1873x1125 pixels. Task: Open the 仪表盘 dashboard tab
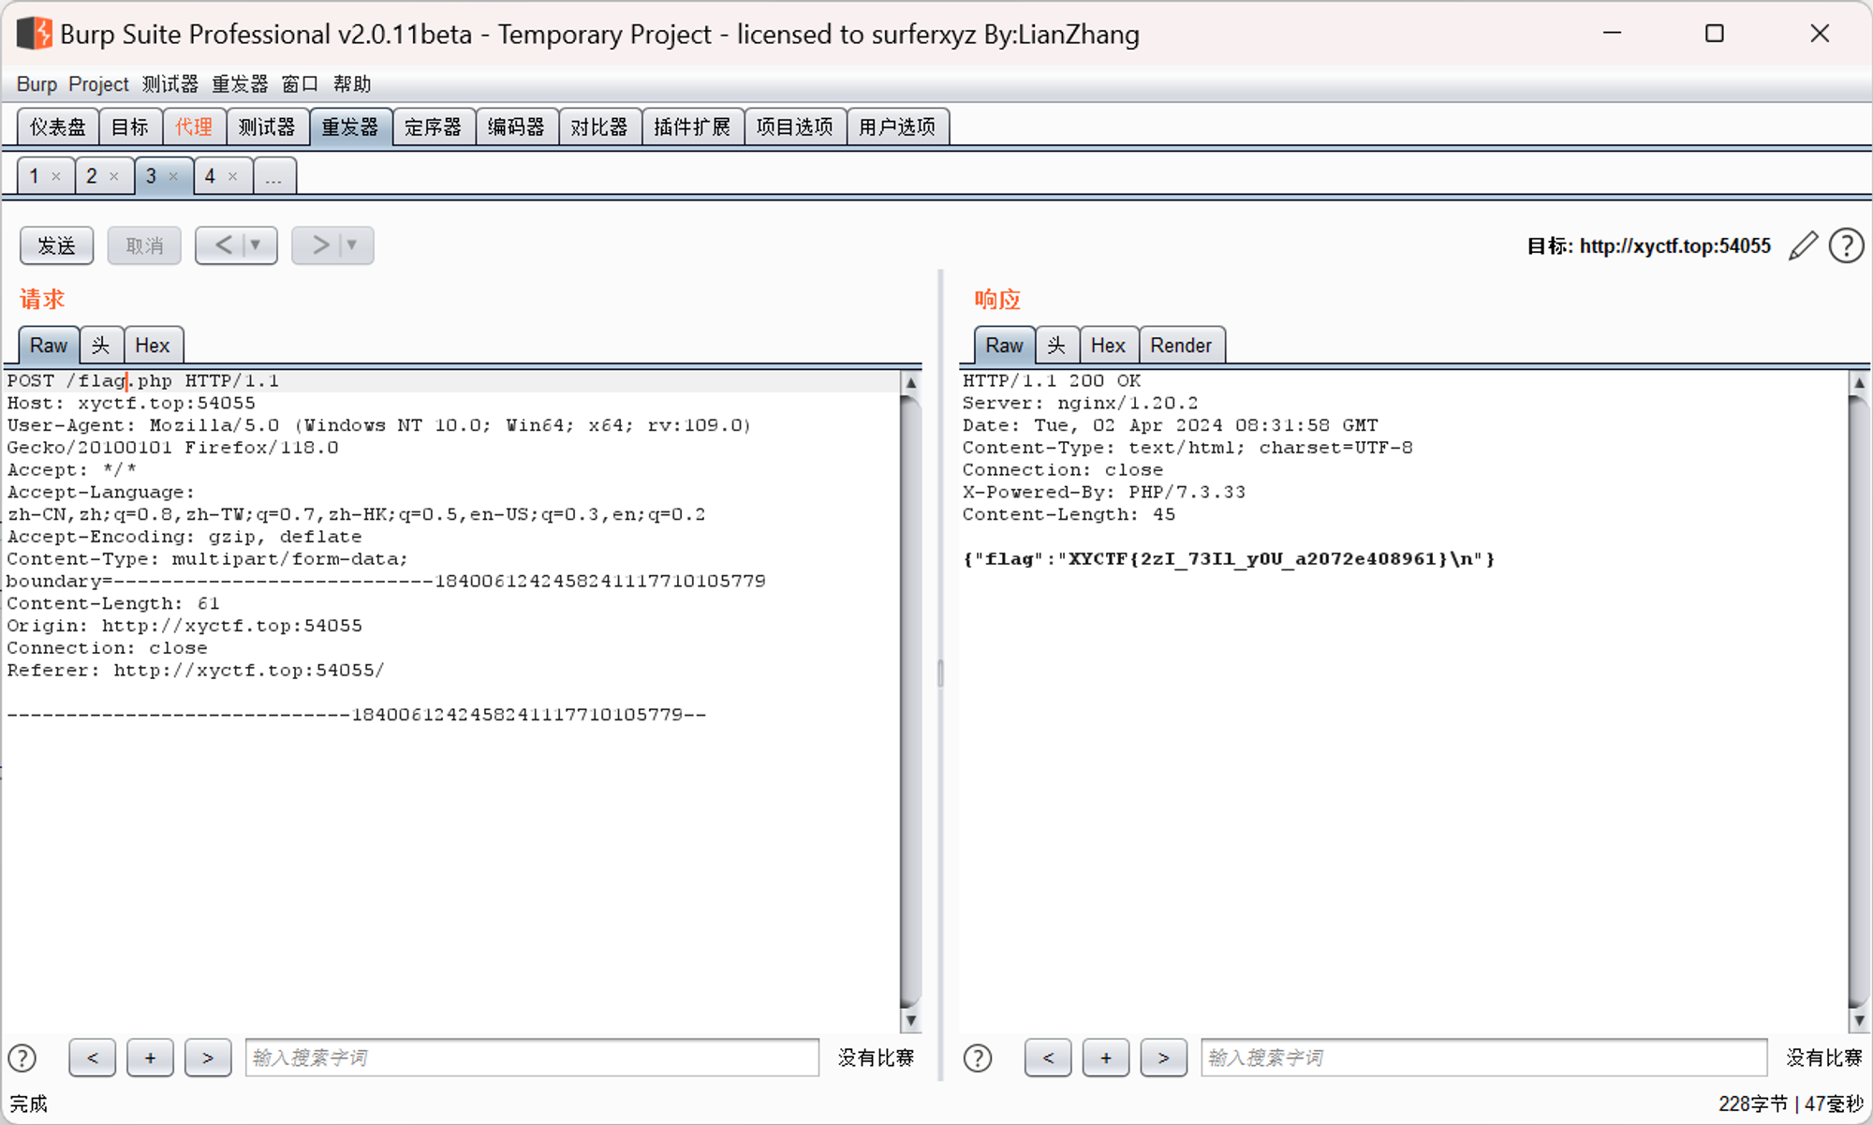click(58, 126)
